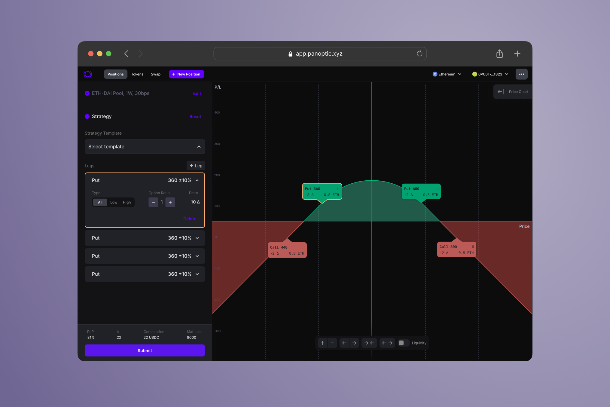Pan chart left with arrow icon
This screenshot has height=407, width=610.
(344, 343)
